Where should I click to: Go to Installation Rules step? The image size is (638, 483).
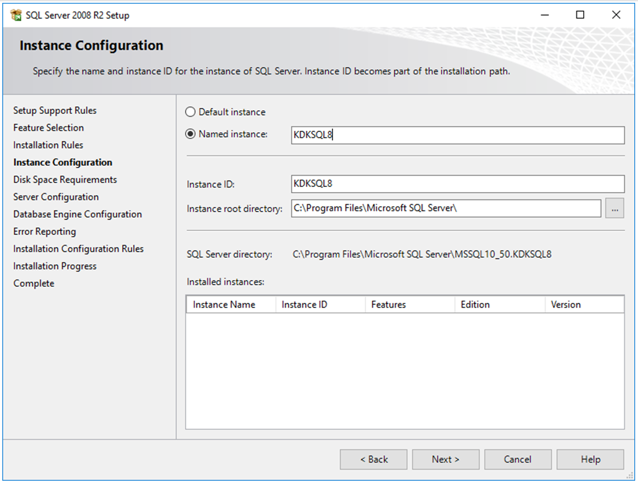48,145
